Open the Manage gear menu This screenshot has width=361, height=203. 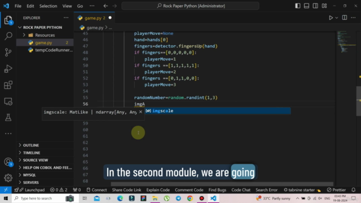coord(8,178)
